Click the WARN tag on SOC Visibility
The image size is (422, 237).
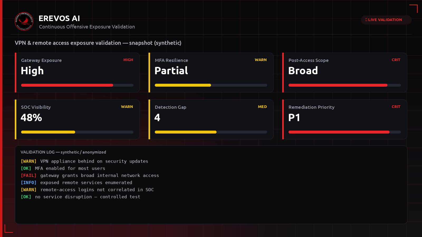click(x=127, y=107)
